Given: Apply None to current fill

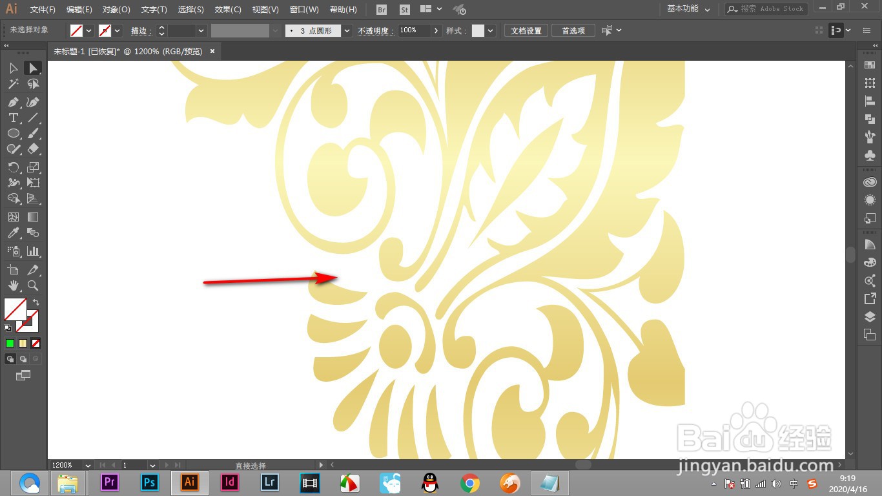Looking at the screenshot, I should coord(36,344).
